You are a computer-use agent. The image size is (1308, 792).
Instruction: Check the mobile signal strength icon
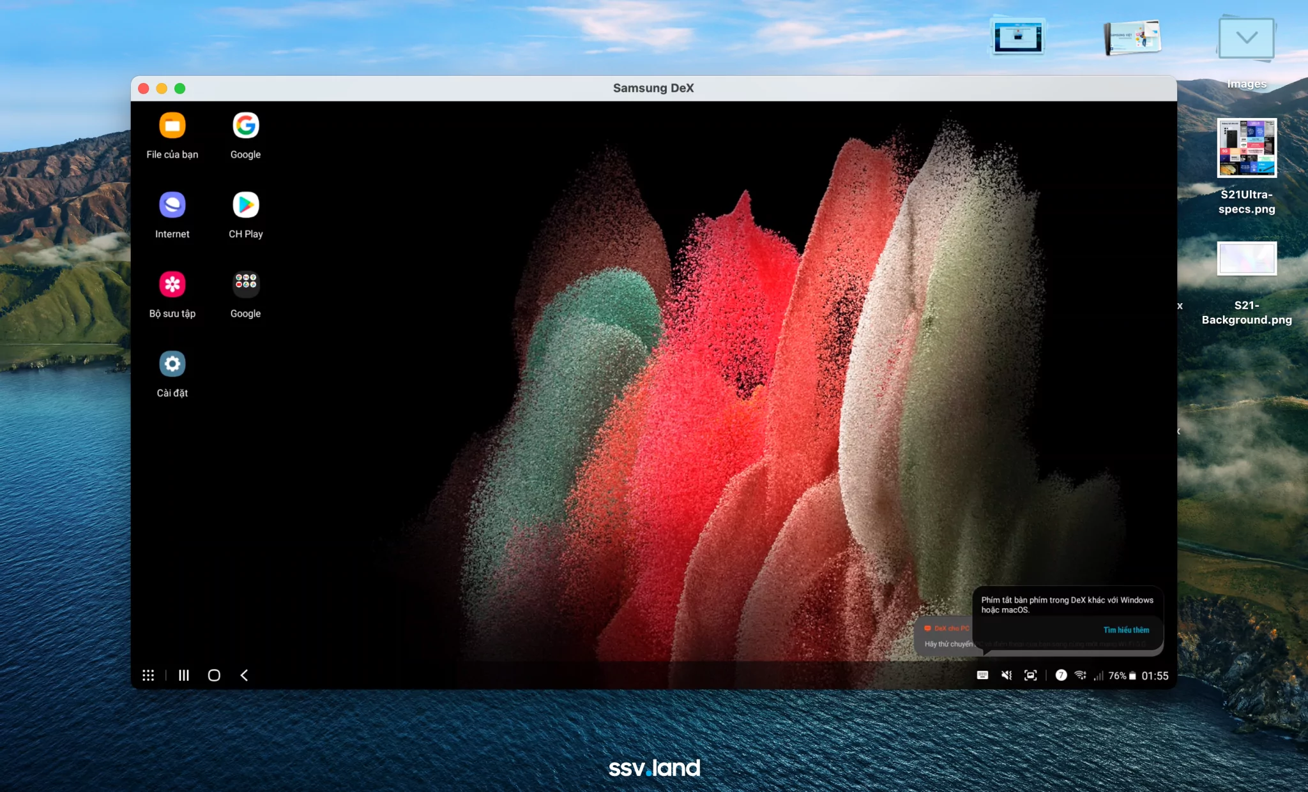click(1099, 676)
